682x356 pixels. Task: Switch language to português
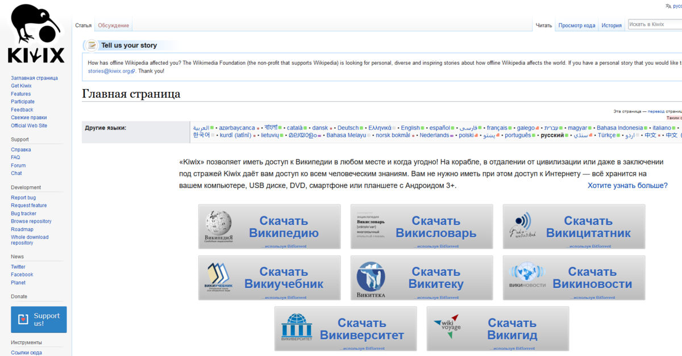[x=518, y=135]
